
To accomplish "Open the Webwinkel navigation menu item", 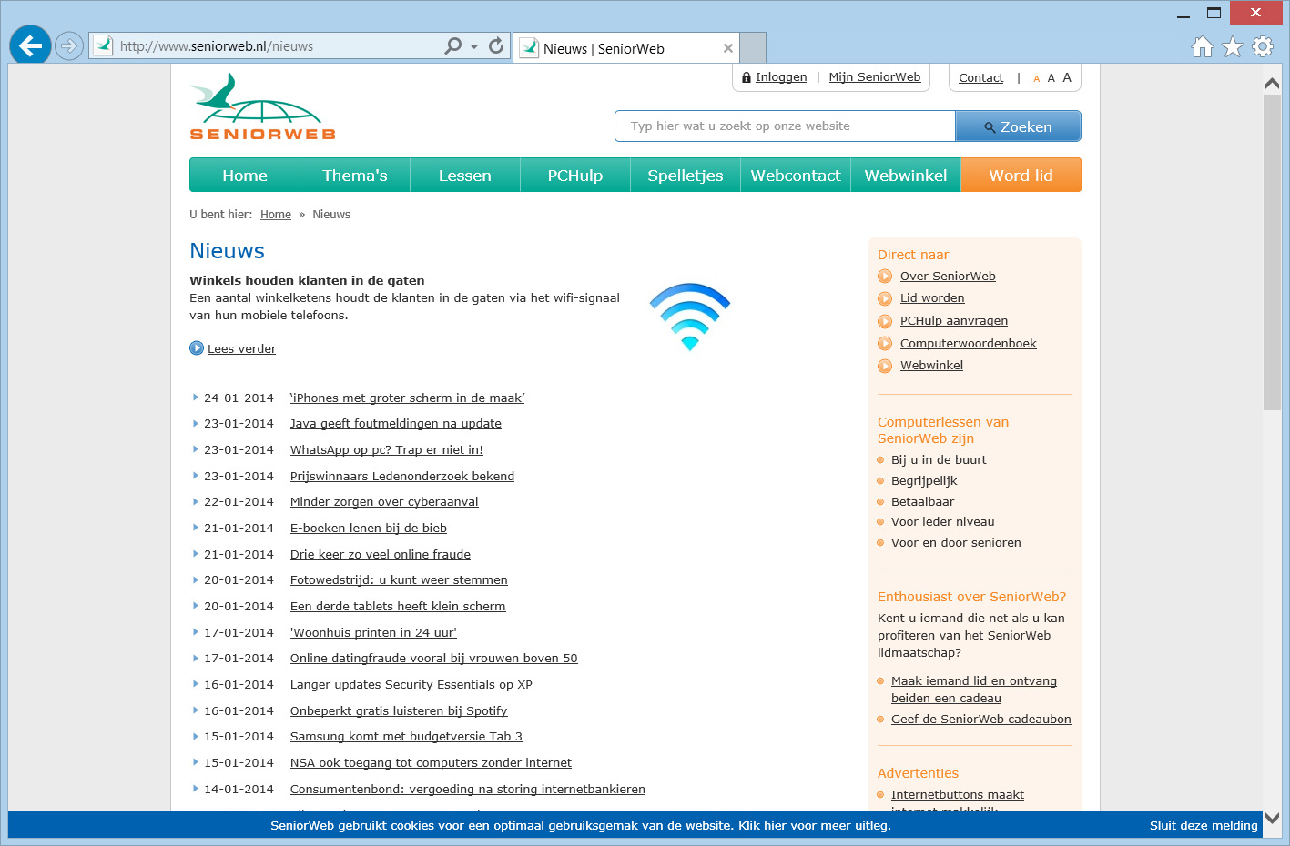I will pos(906,175).
